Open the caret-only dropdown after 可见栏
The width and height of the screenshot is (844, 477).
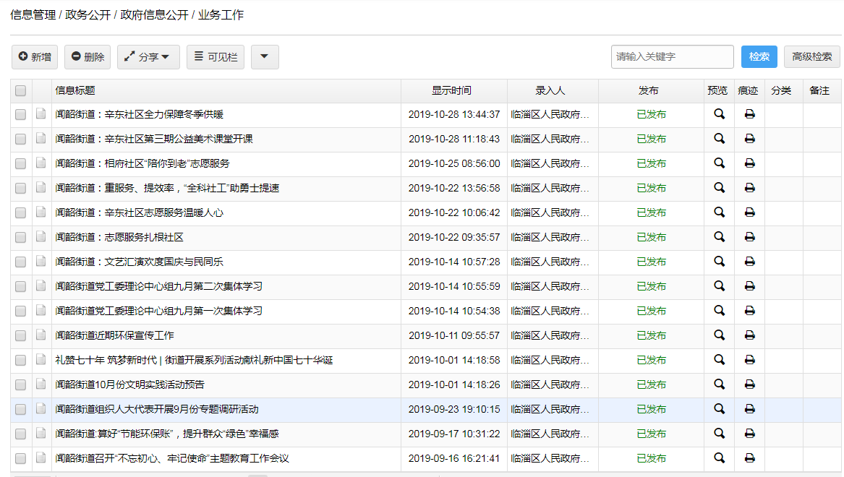[265, 57]
